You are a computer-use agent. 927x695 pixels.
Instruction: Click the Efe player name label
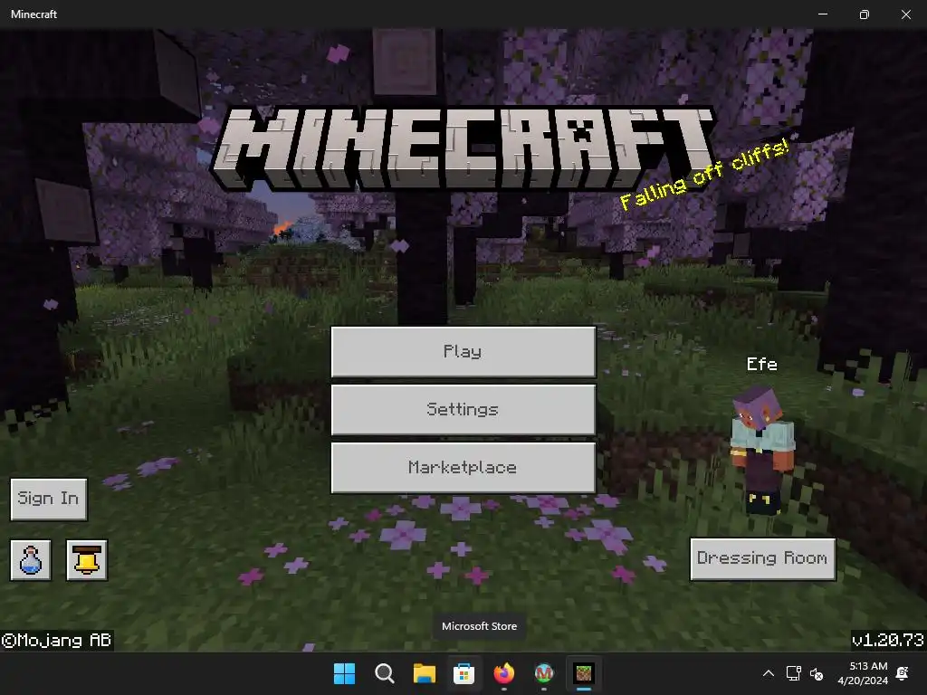[761, 364]
